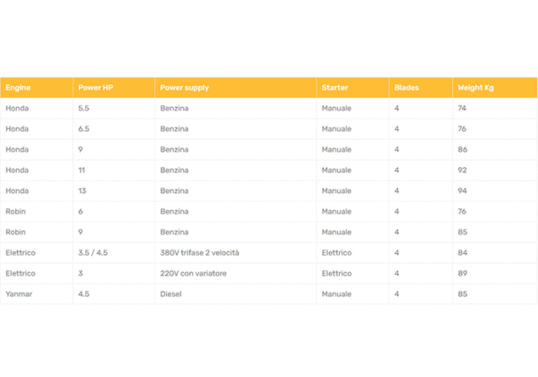Click the 3.5 / 4.5 power value
Viewport: 538px width, 377px height.
(x=92, y=253)
